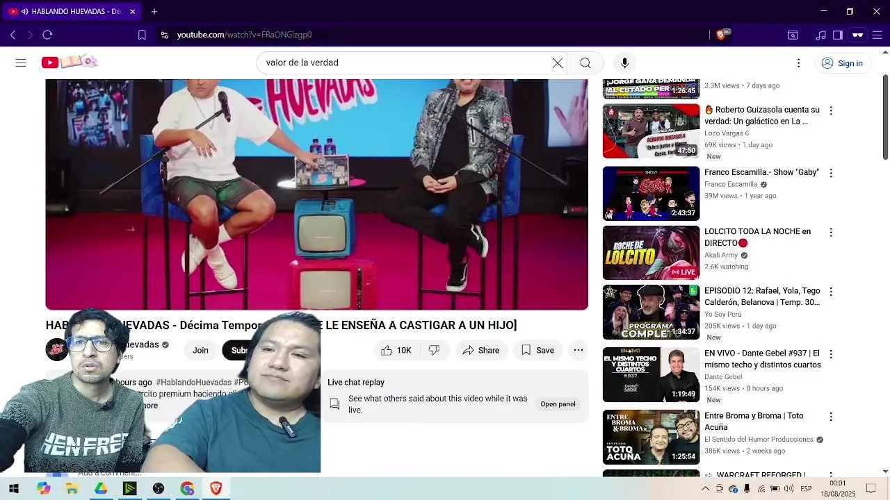
Task: Open YouTube settings three-dot menu in header
Action: [798, 63]
